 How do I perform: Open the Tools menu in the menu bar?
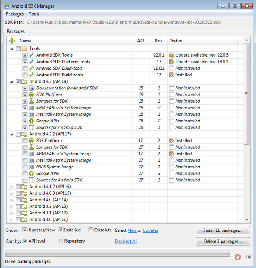click(34, 14)
